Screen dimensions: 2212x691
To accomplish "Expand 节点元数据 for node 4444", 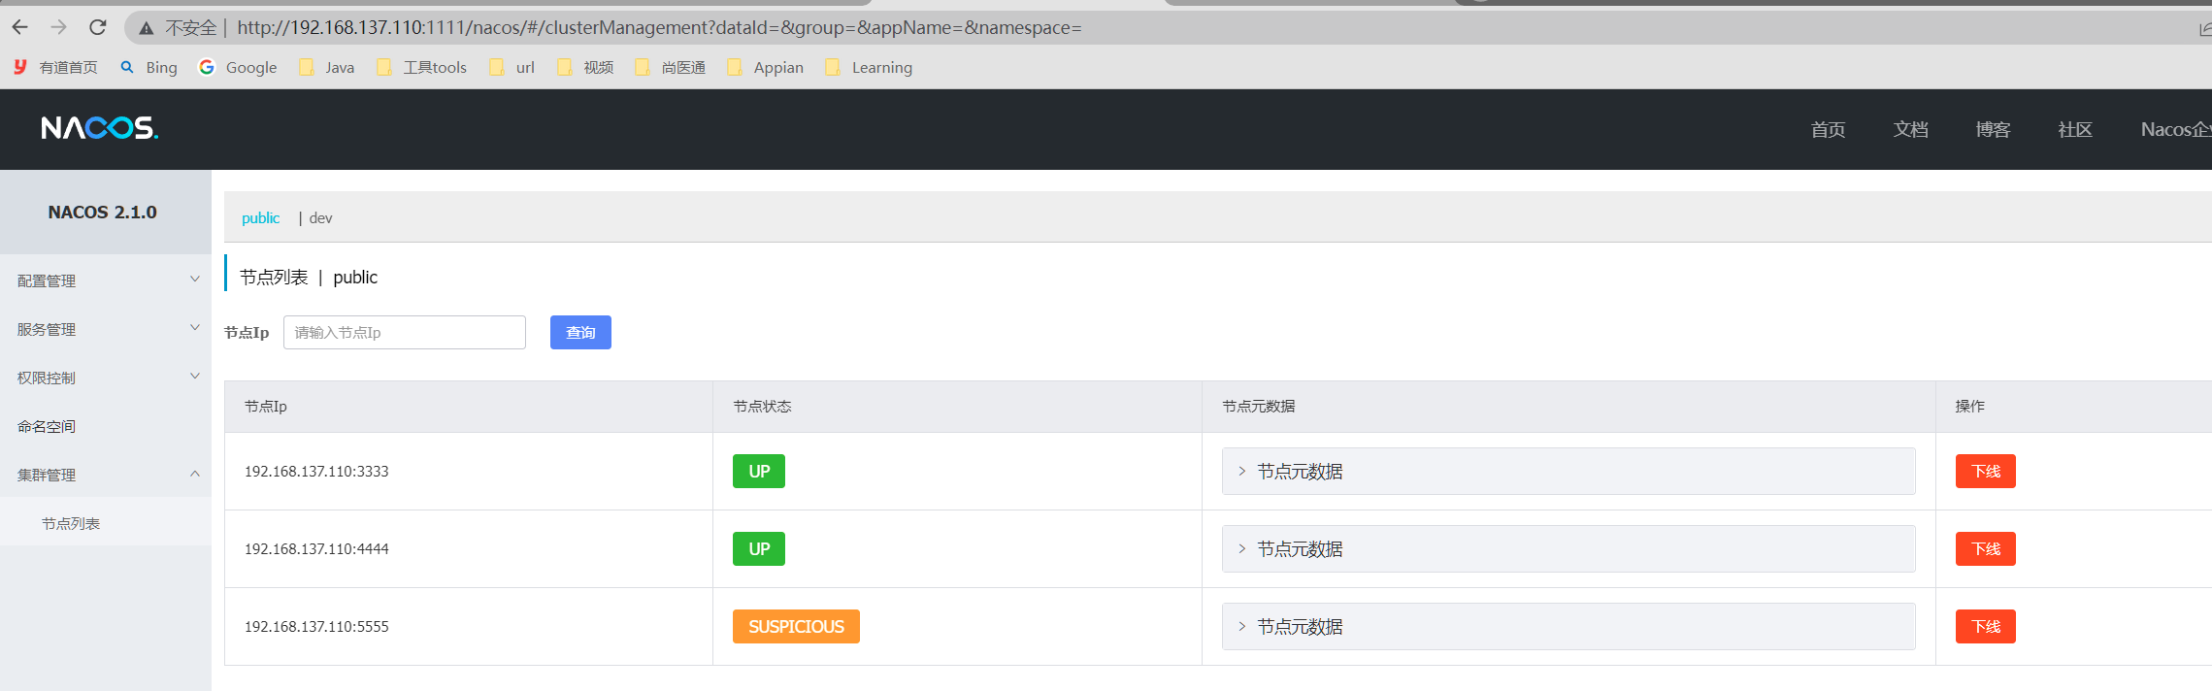I will (1568, 548).
